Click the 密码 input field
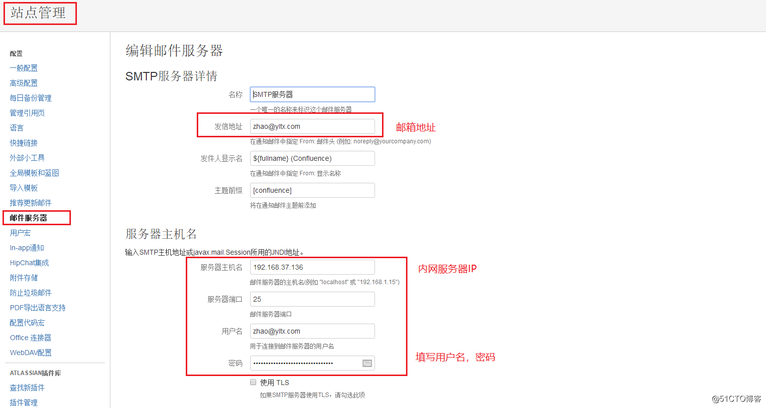 coord(313,363)
